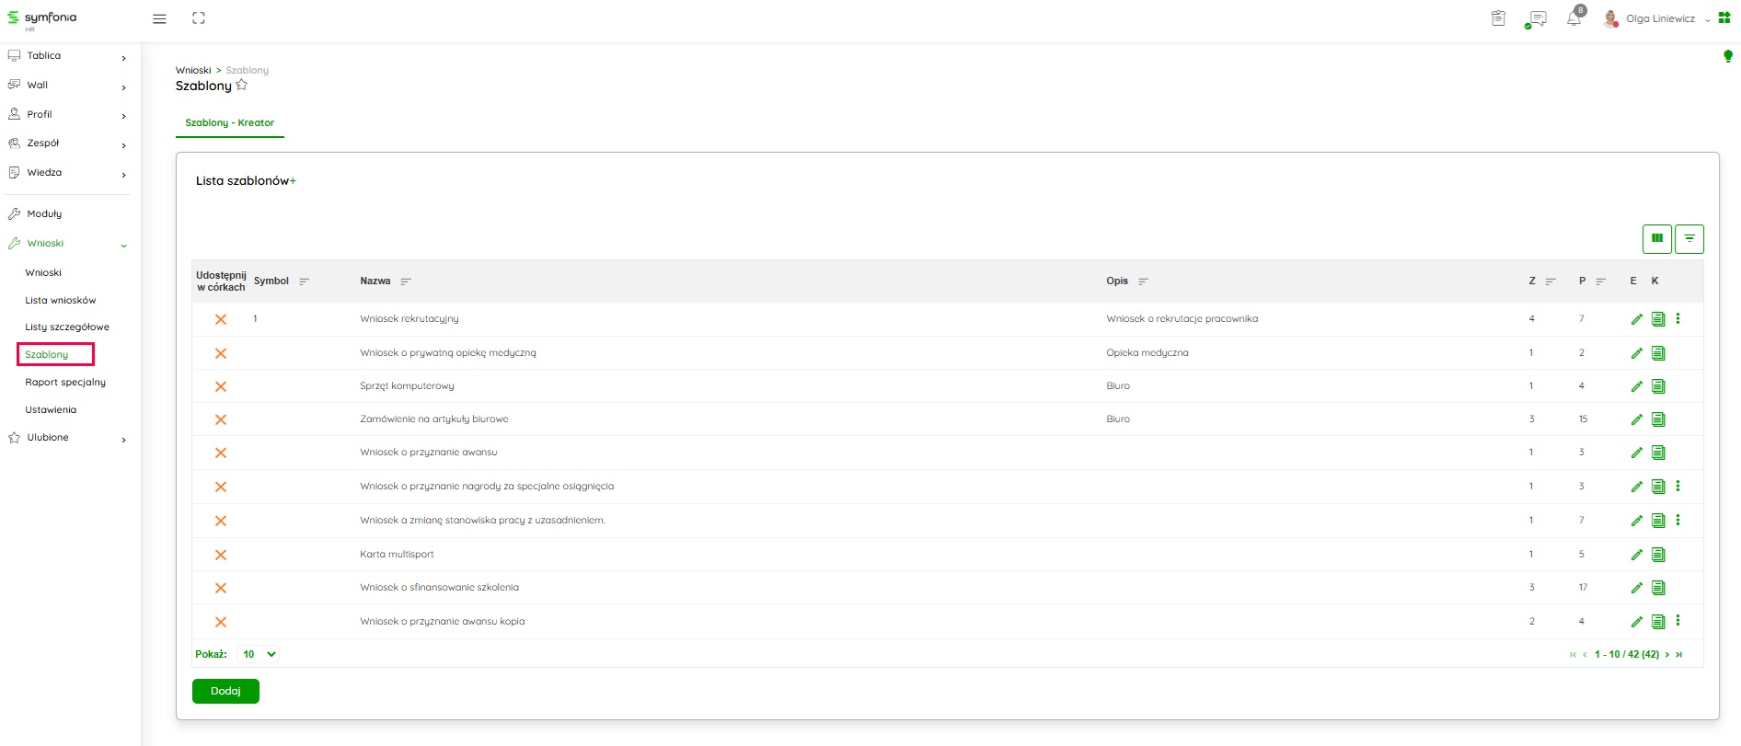The image size is (1741, 746).
Task: Open Lista wniosków in sidebar
Action: coord(61,300)
